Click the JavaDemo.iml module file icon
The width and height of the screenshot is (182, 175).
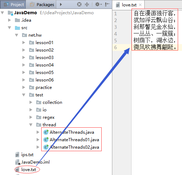pyautogui.click(x=18, y=162)
